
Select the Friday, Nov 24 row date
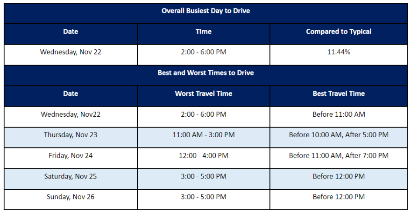pyautogui.click(x=71, y=156)
